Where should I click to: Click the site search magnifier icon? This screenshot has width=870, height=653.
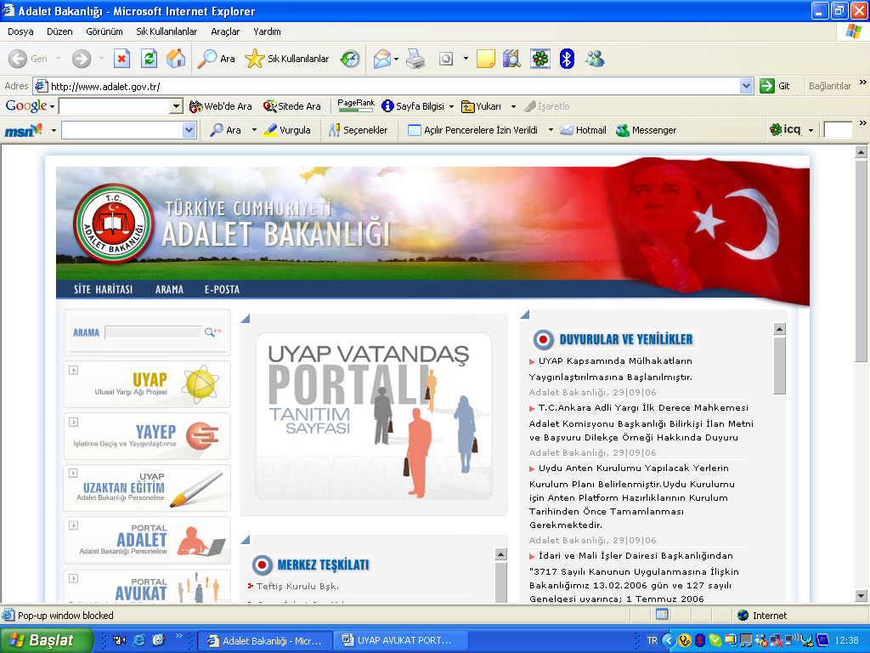212,332
